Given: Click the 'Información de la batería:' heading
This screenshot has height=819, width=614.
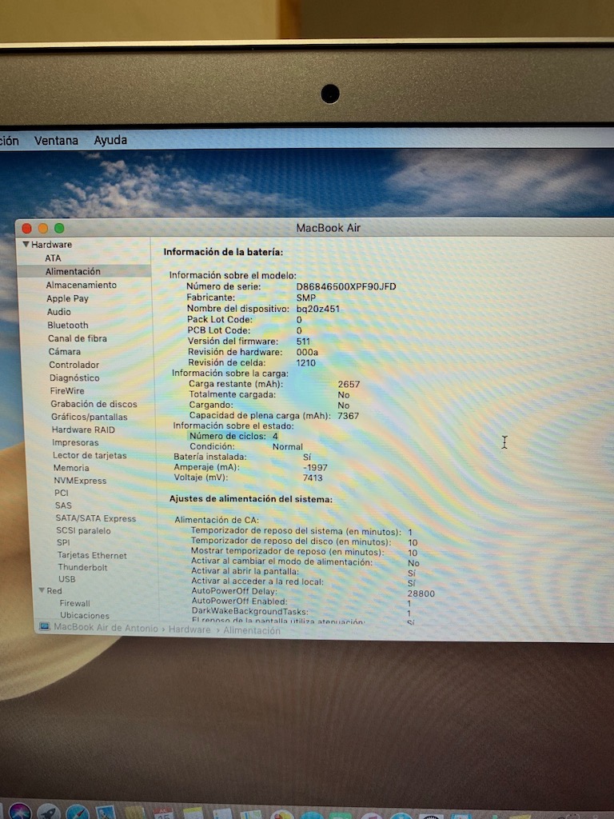Looking at the screenshot, I should [223, 252].
